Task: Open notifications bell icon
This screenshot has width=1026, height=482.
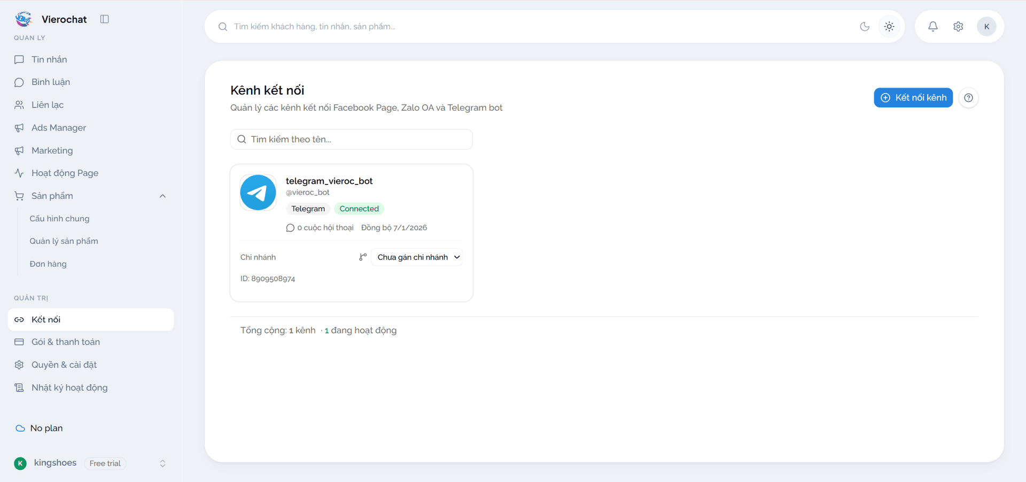Action: [933, 26]
